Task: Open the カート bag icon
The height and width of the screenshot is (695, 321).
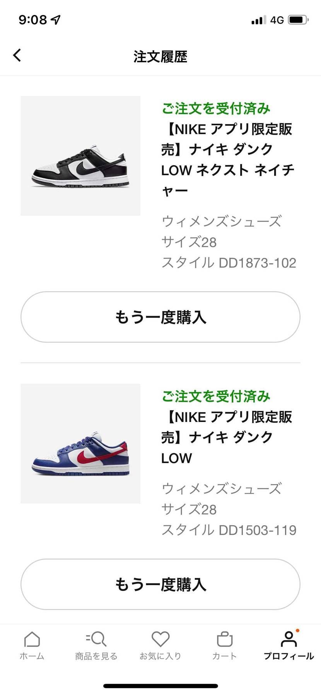Action: tap(225, 639)
